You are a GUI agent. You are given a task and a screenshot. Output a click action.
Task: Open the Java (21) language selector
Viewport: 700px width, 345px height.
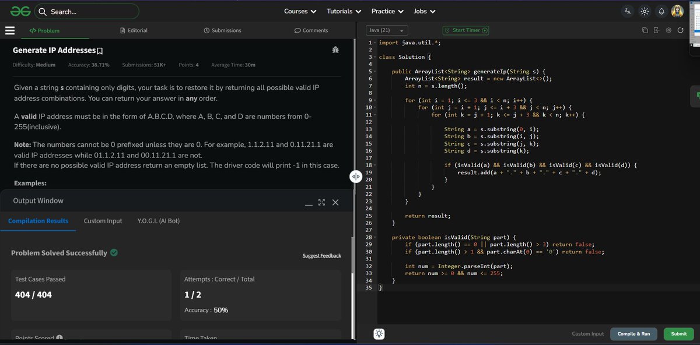(387, 30)
